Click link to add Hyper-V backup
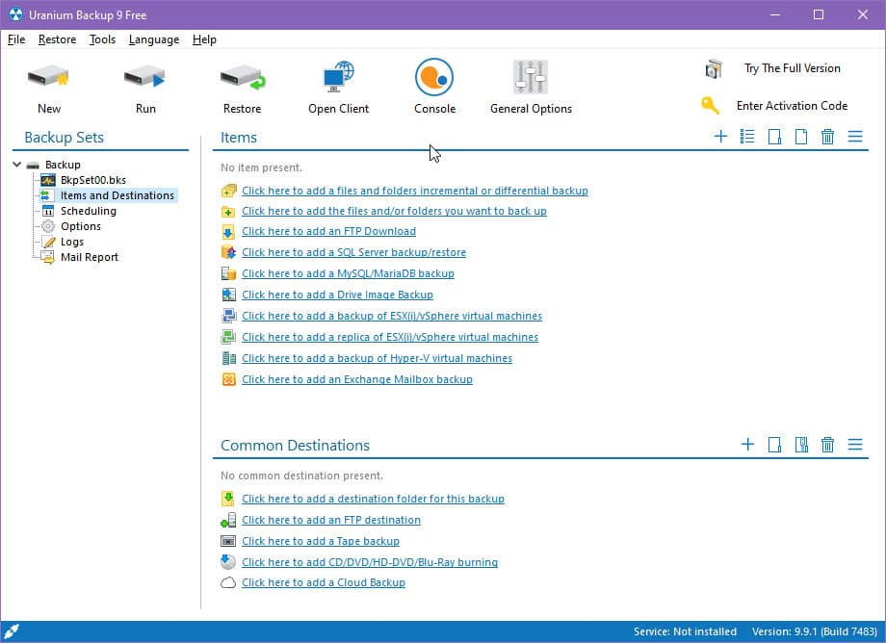Image resolution: width=886 pixels, height=643 pixels. point(377,358)
